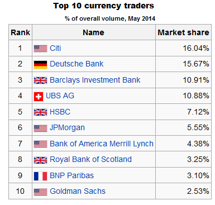Click the French flag beside BNP Paribas
Image resolution: width=215 pixels, height=205 pixels.
coord(40,176)
